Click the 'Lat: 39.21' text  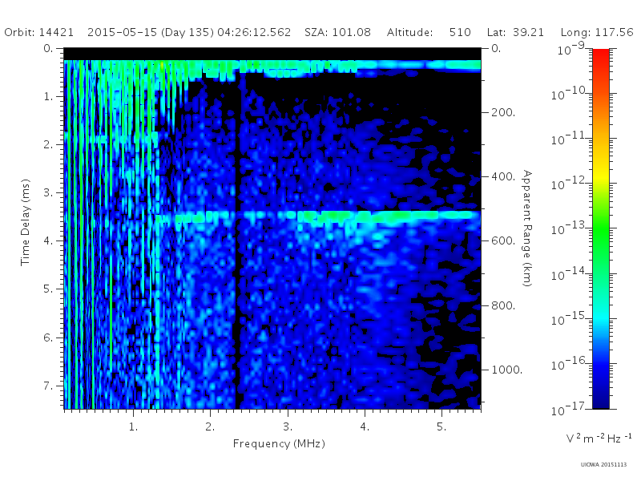pyautogui.click(x=515, y=32)
